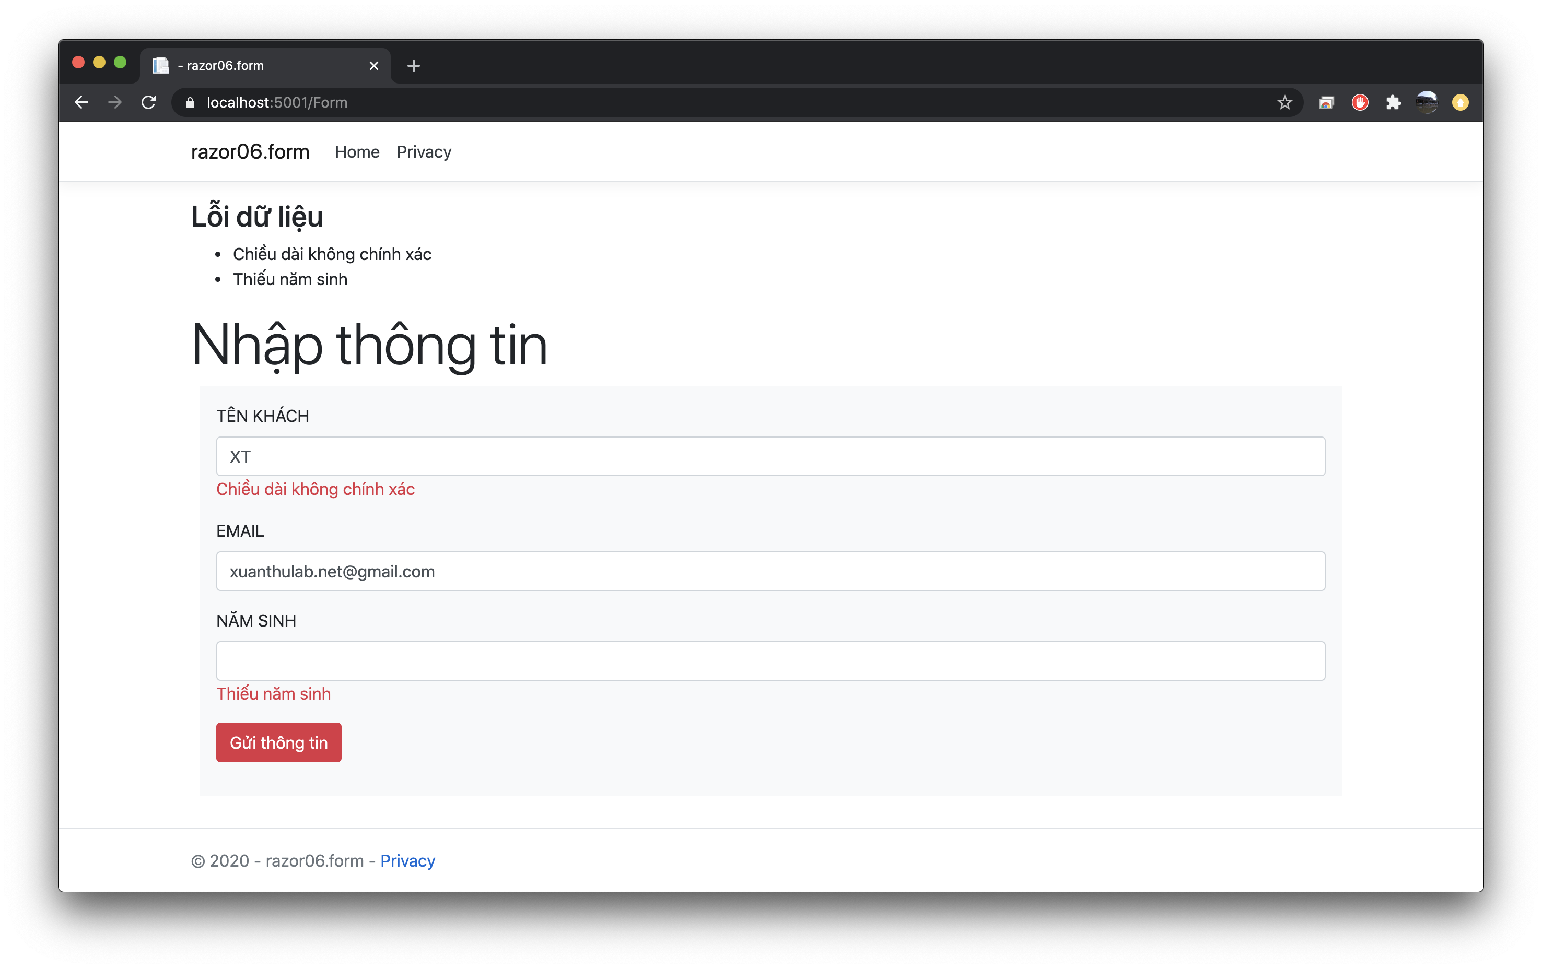Focus the Tên khách input field
This screenshot has height=969, width=1542.
770,456
